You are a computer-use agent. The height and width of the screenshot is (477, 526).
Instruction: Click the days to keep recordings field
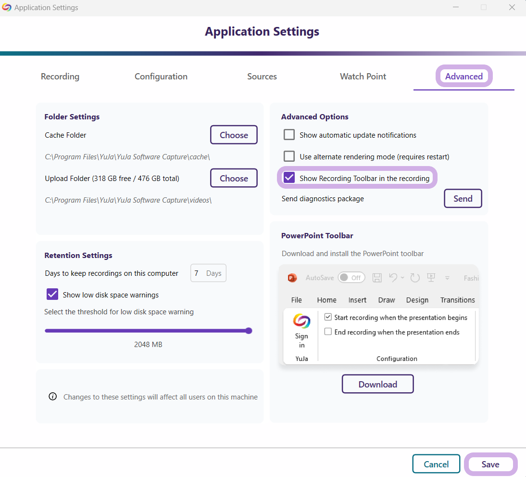pos(208,273)
